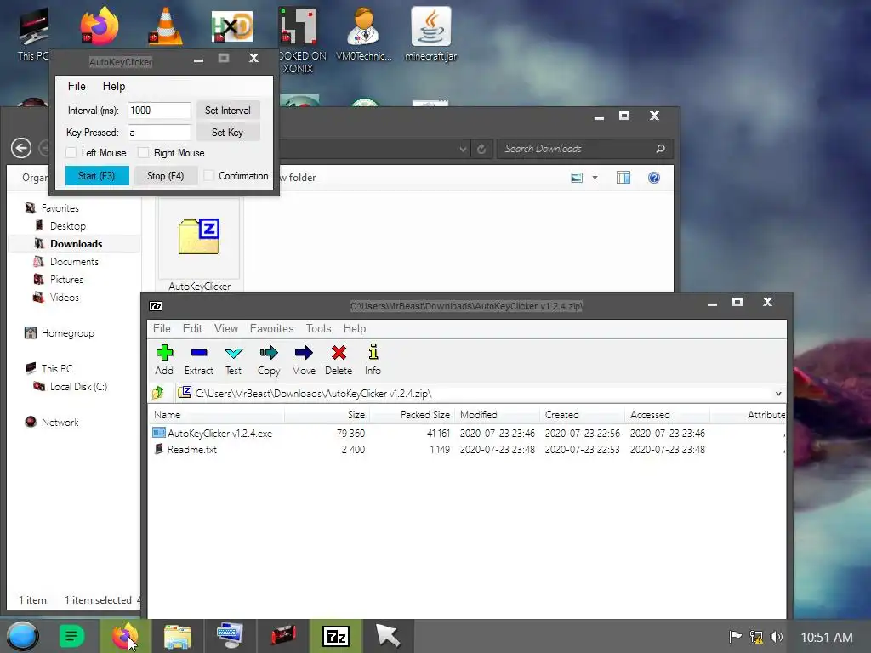Viewport: 871px width, 653px height.
Task: Select Network in the Explorer sidebar
Action: coord(60,422)
